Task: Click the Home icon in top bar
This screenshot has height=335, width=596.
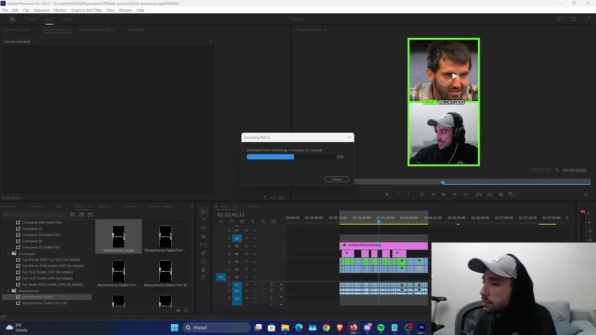Action: (13, 19)
